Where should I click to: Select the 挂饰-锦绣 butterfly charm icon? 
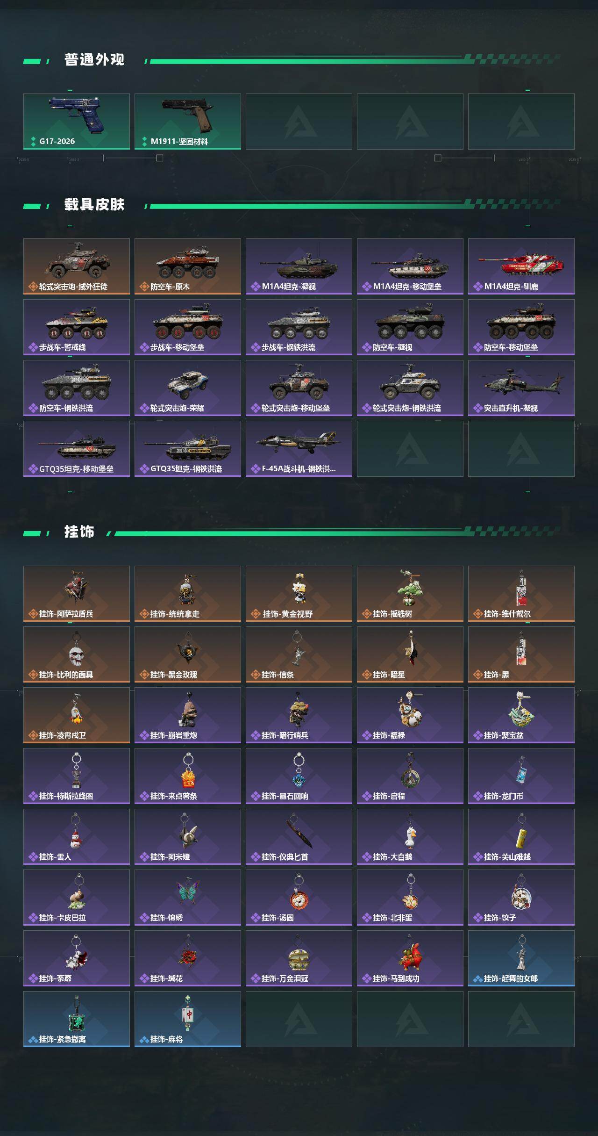click(188, 892)
